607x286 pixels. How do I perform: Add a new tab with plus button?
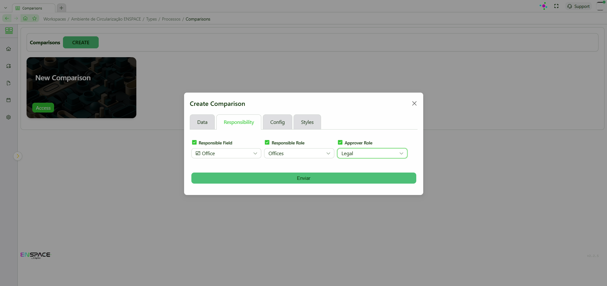[61, 8]
